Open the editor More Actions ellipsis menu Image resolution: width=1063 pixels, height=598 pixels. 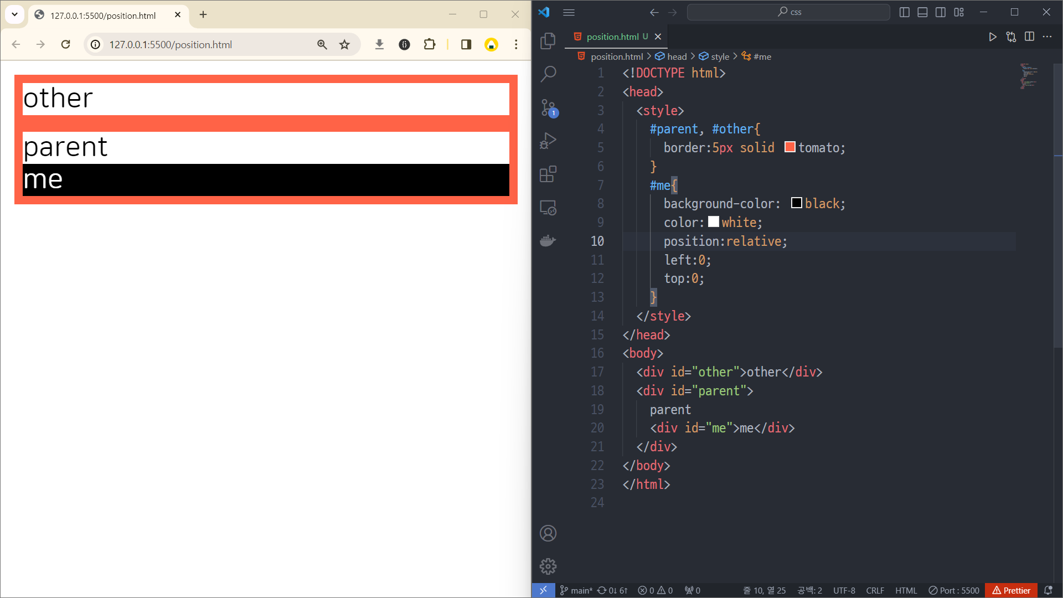coord(1047,37)
